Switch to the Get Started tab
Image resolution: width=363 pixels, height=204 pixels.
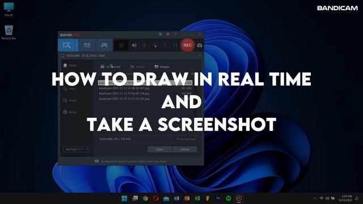click(x=111, y=67)
